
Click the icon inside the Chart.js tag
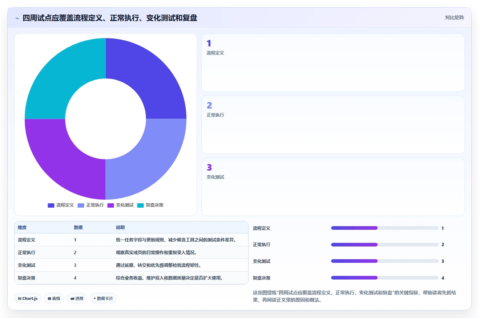tap(20, 298)
